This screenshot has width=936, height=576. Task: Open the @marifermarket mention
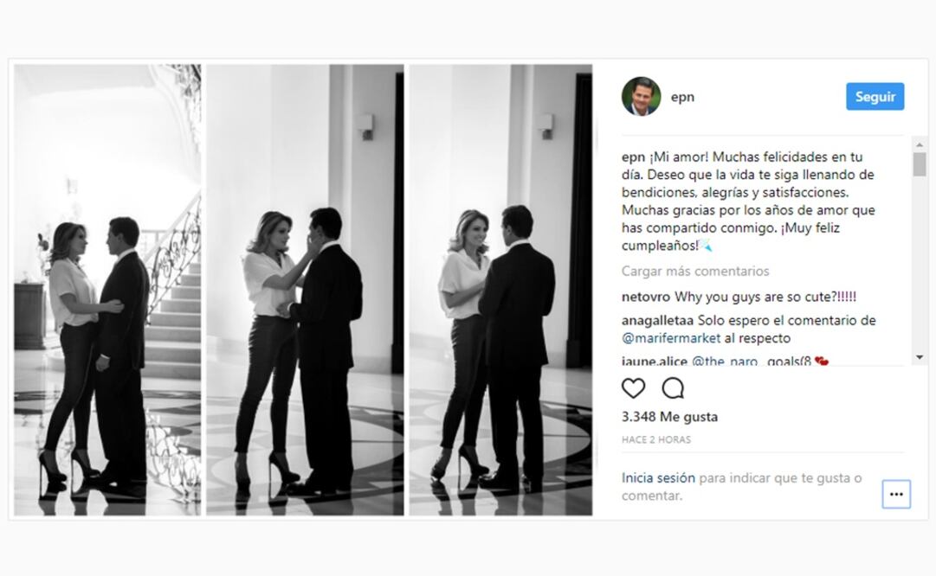point(671,337)
